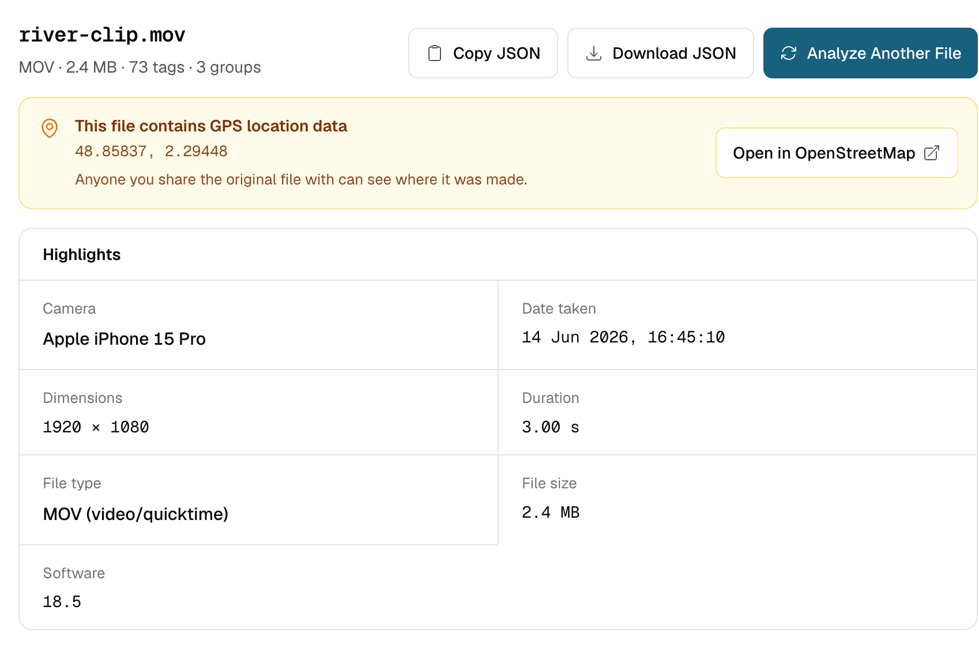Viewport: 979px width, 648px height.
Task: Click the Apple iPhone 15 Pro camera value
Action: [x=125, y=339]
